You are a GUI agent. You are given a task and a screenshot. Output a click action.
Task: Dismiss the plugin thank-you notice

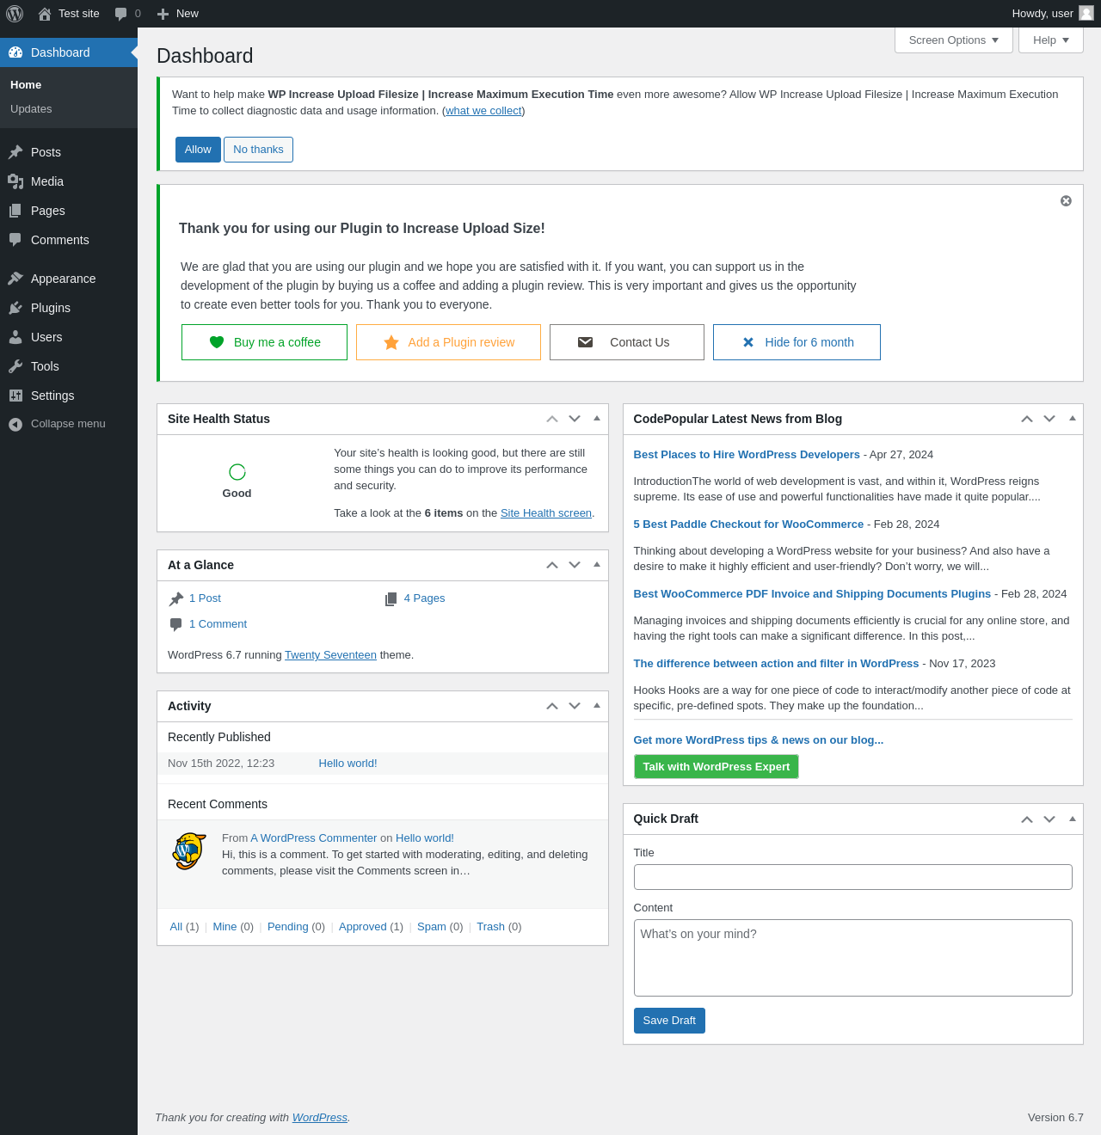(1066, 200)
